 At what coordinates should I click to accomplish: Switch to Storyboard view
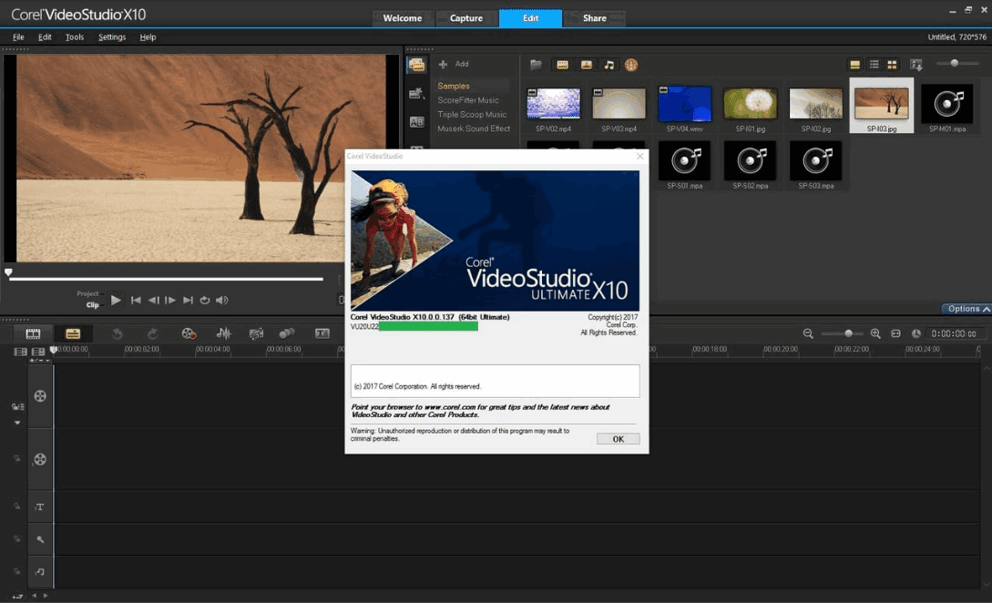click(33, 333)
